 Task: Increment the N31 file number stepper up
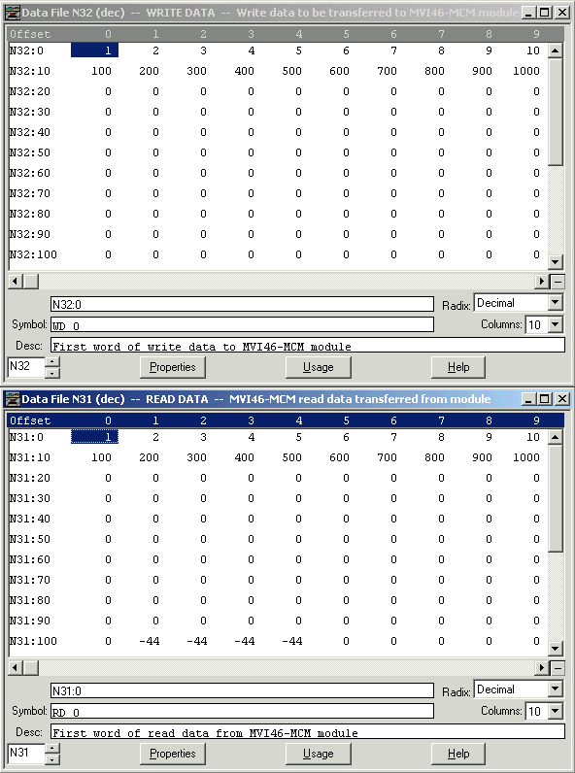click(x=52, y=749)
